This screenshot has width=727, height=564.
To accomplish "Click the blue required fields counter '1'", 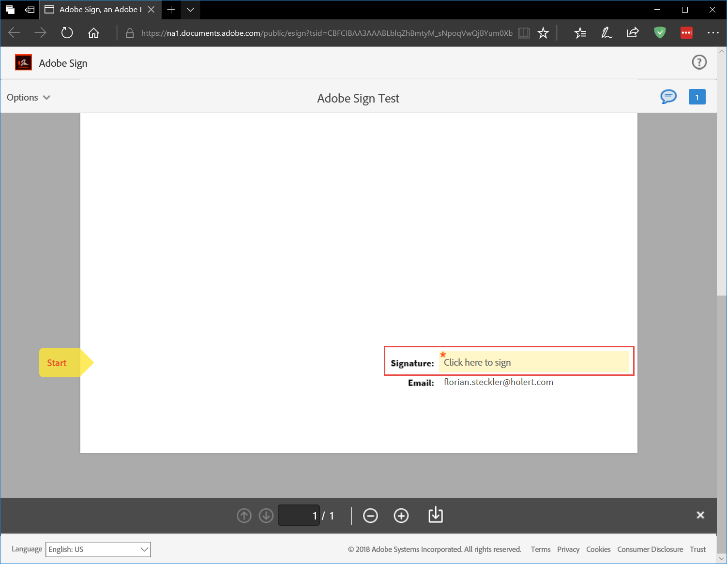I will coord(697,97).
